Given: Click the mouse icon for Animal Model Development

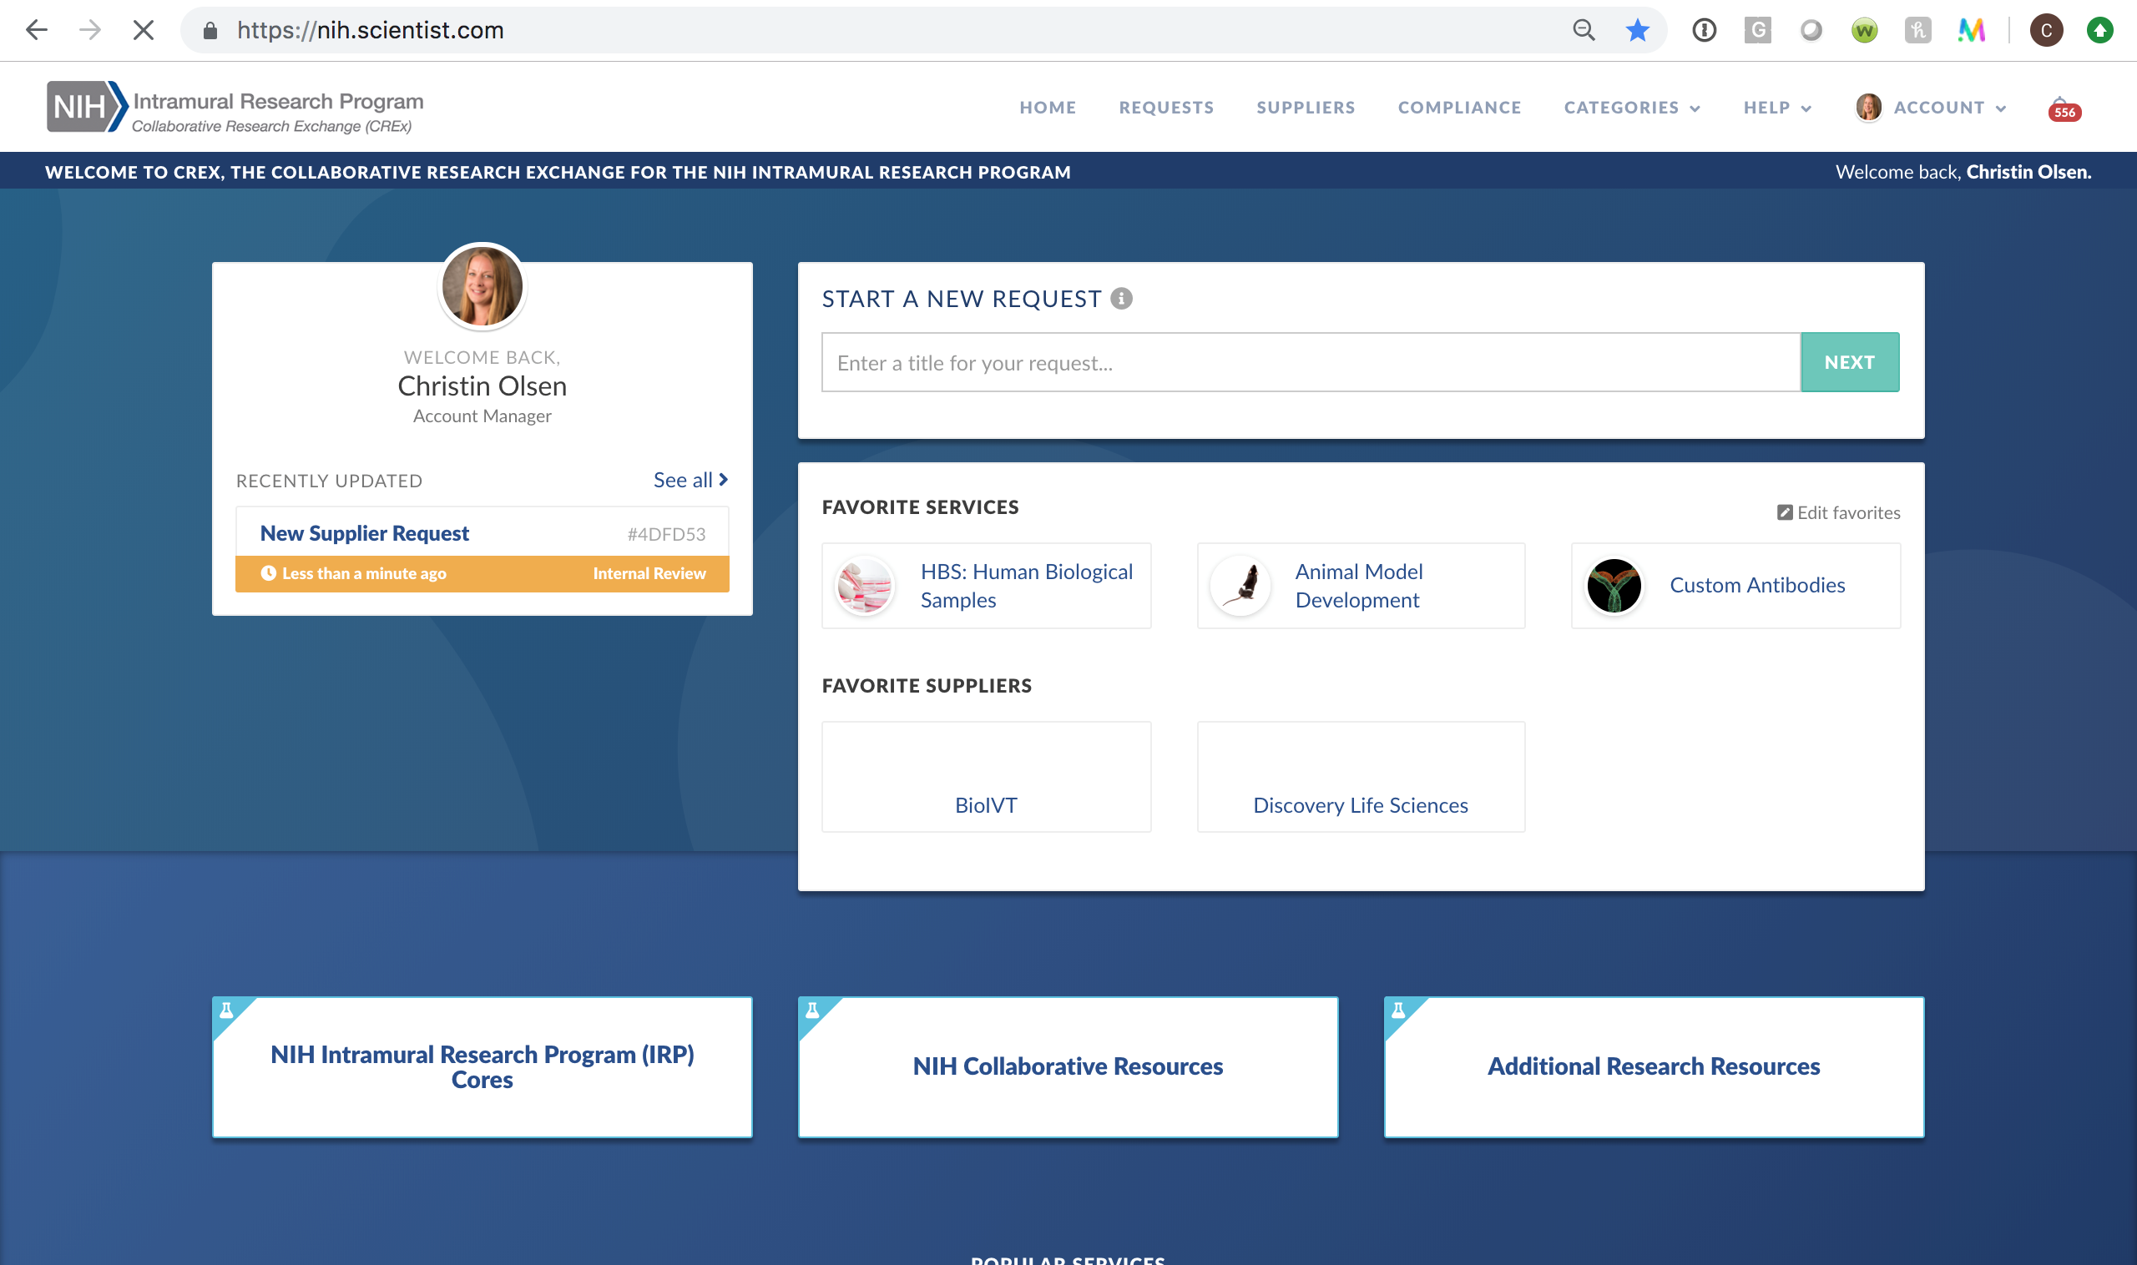Looking at the screenshot, I should click(1240, 586).
